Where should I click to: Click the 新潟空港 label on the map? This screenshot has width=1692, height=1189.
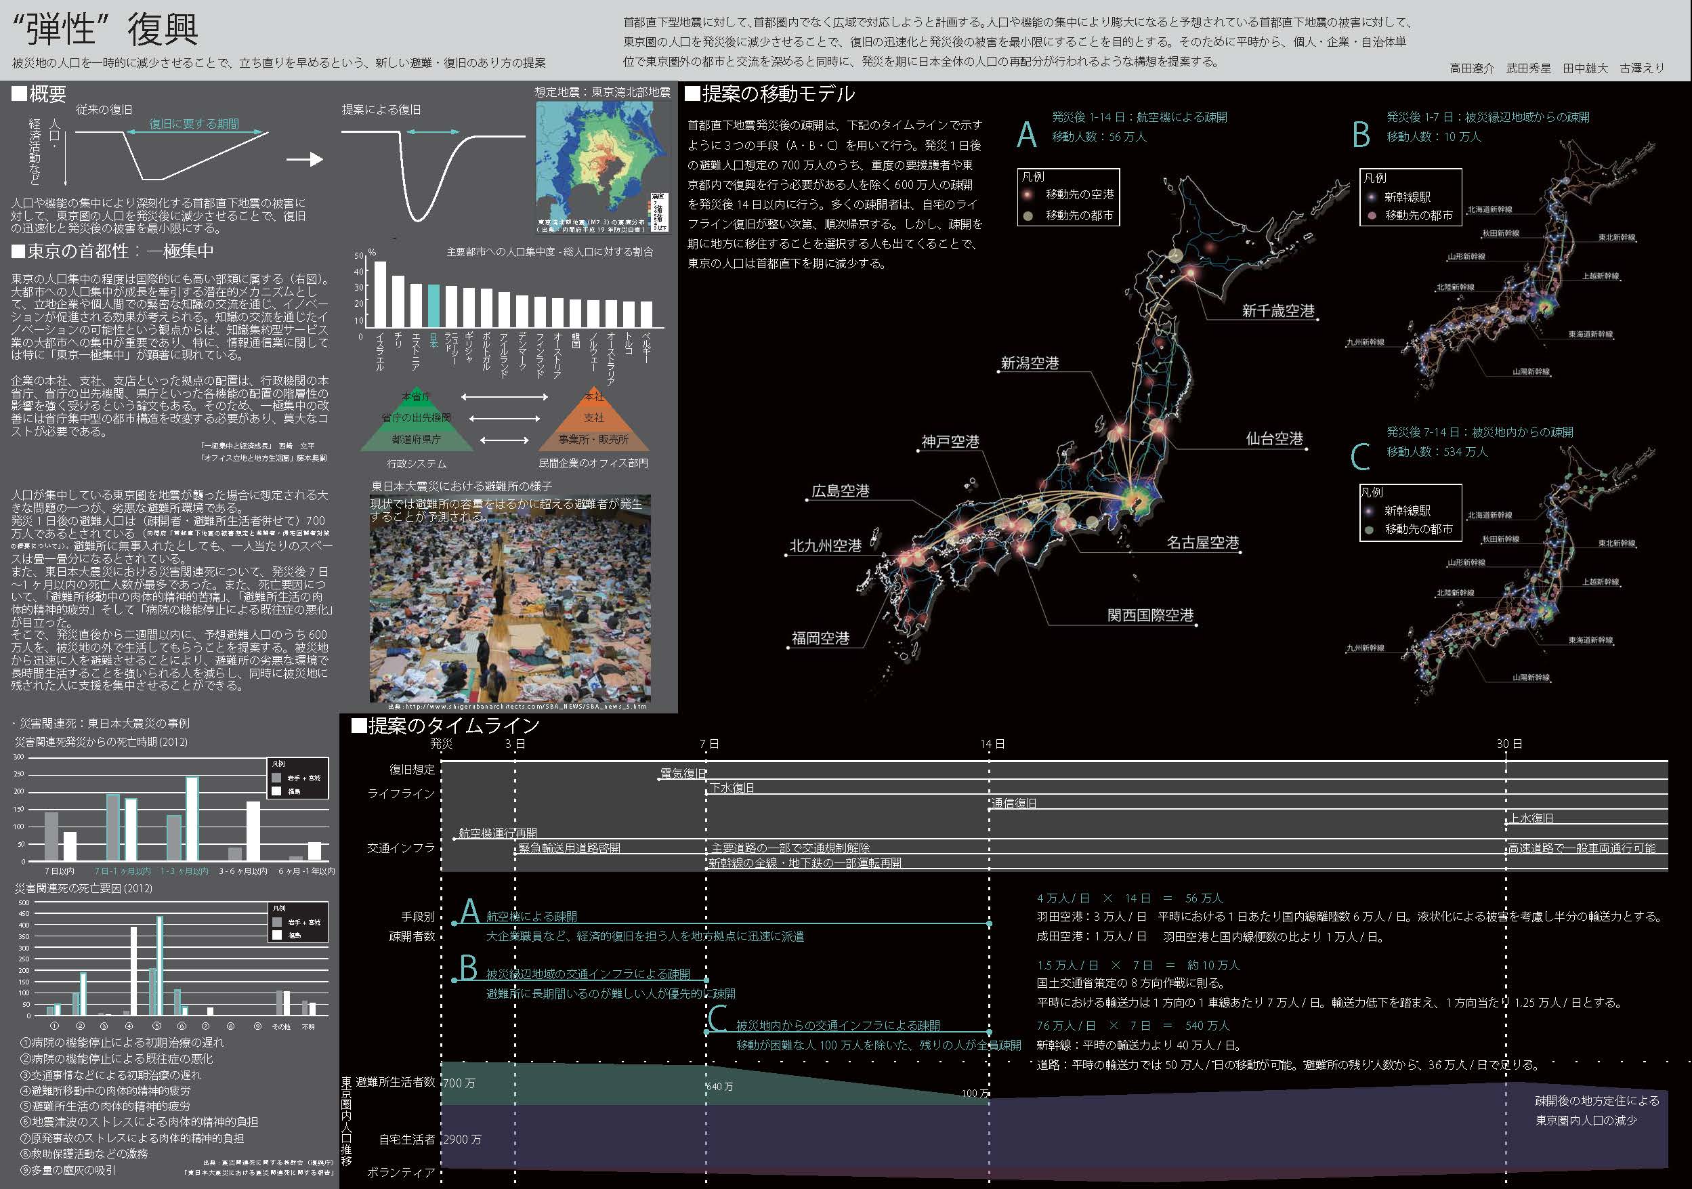coord(1030,363)
